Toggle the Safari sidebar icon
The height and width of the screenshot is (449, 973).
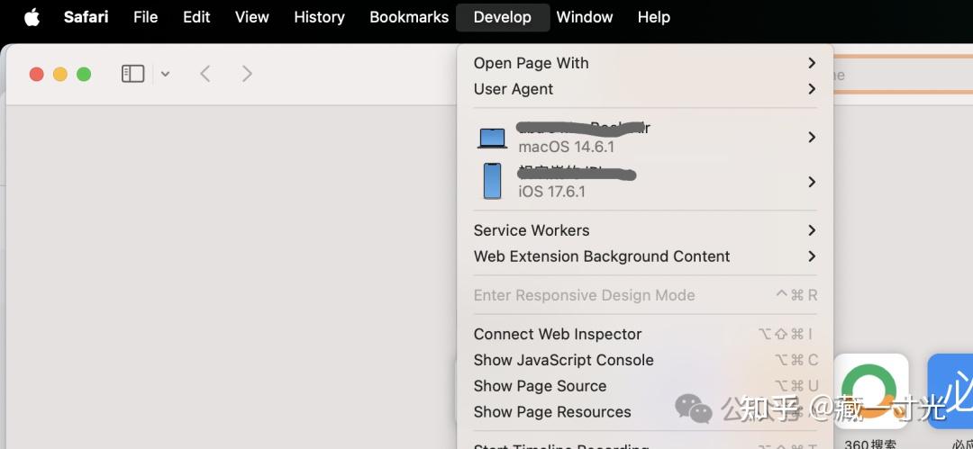132,74
